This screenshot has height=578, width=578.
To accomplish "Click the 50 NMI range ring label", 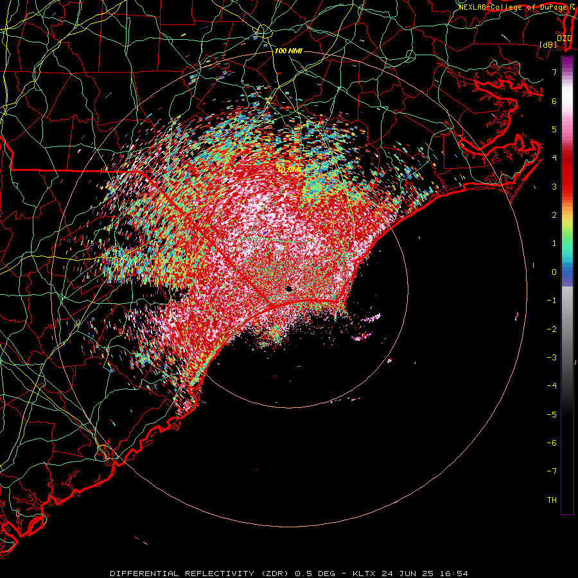I will click(289, 170).
